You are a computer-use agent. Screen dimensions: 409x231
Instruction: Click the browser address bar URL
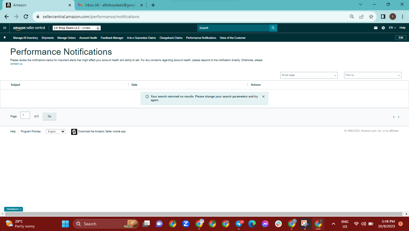91,17
